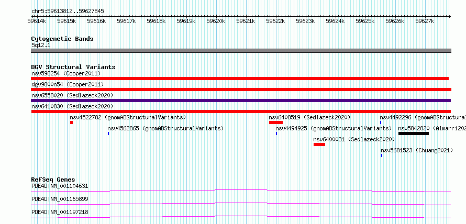Open the nsv4494925 (gnomADStructuralVariants) label

[x=334, y=128]
